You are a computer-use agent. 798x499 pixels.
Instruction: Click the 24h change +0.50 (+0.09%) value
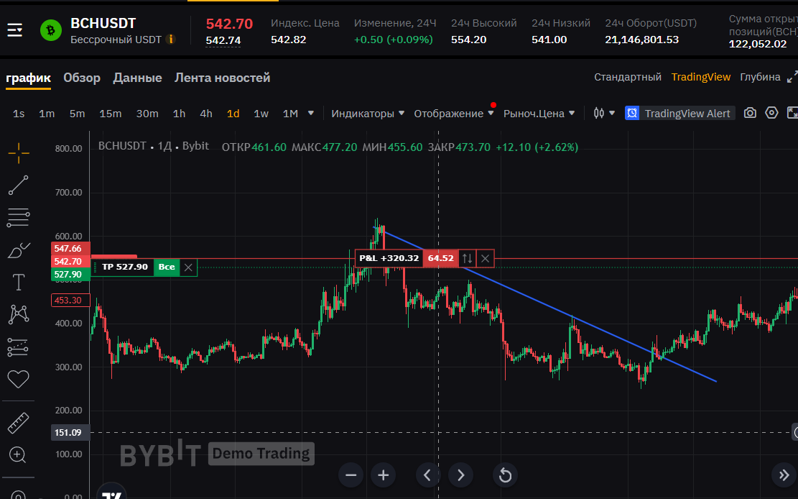coord(394,40)
